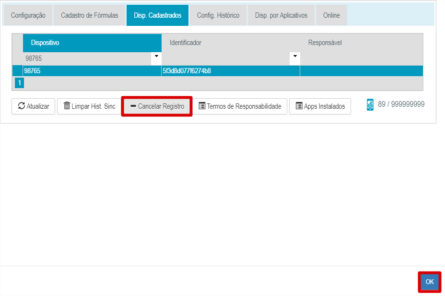445x296 pixels.
Task: Select identifier cell 5f3d8d077f6274b8
Action: tap(231, 71)
